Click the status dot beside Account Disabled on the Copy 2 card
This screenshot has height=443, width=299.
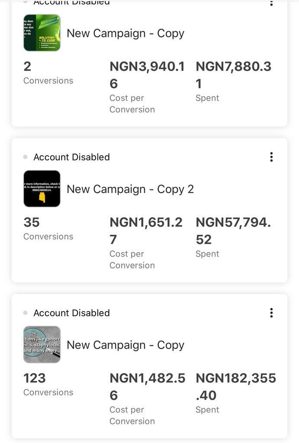26,157
